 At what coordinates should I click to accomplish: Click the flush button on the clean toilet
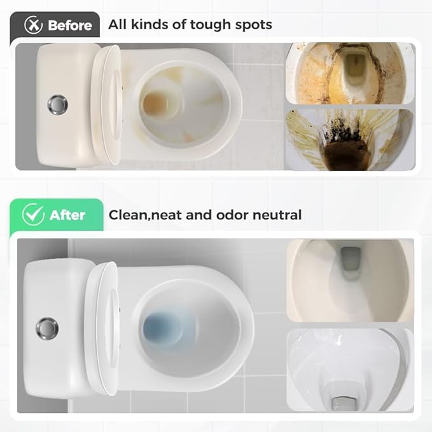[47, 328]
